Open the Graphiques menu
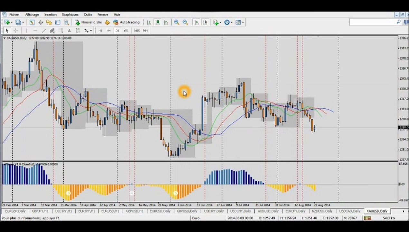This screenshot has width=409, height=232. (70, 15)
